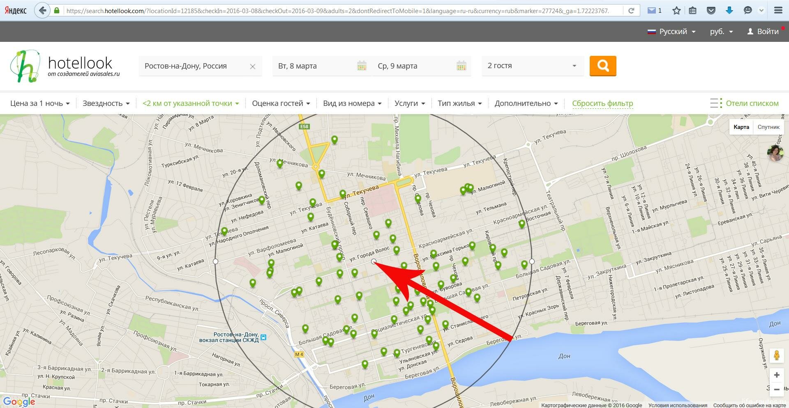Switch map to Карта view
Image resolution: width=789 pixels, height=408 pixels.
point(741,127)
